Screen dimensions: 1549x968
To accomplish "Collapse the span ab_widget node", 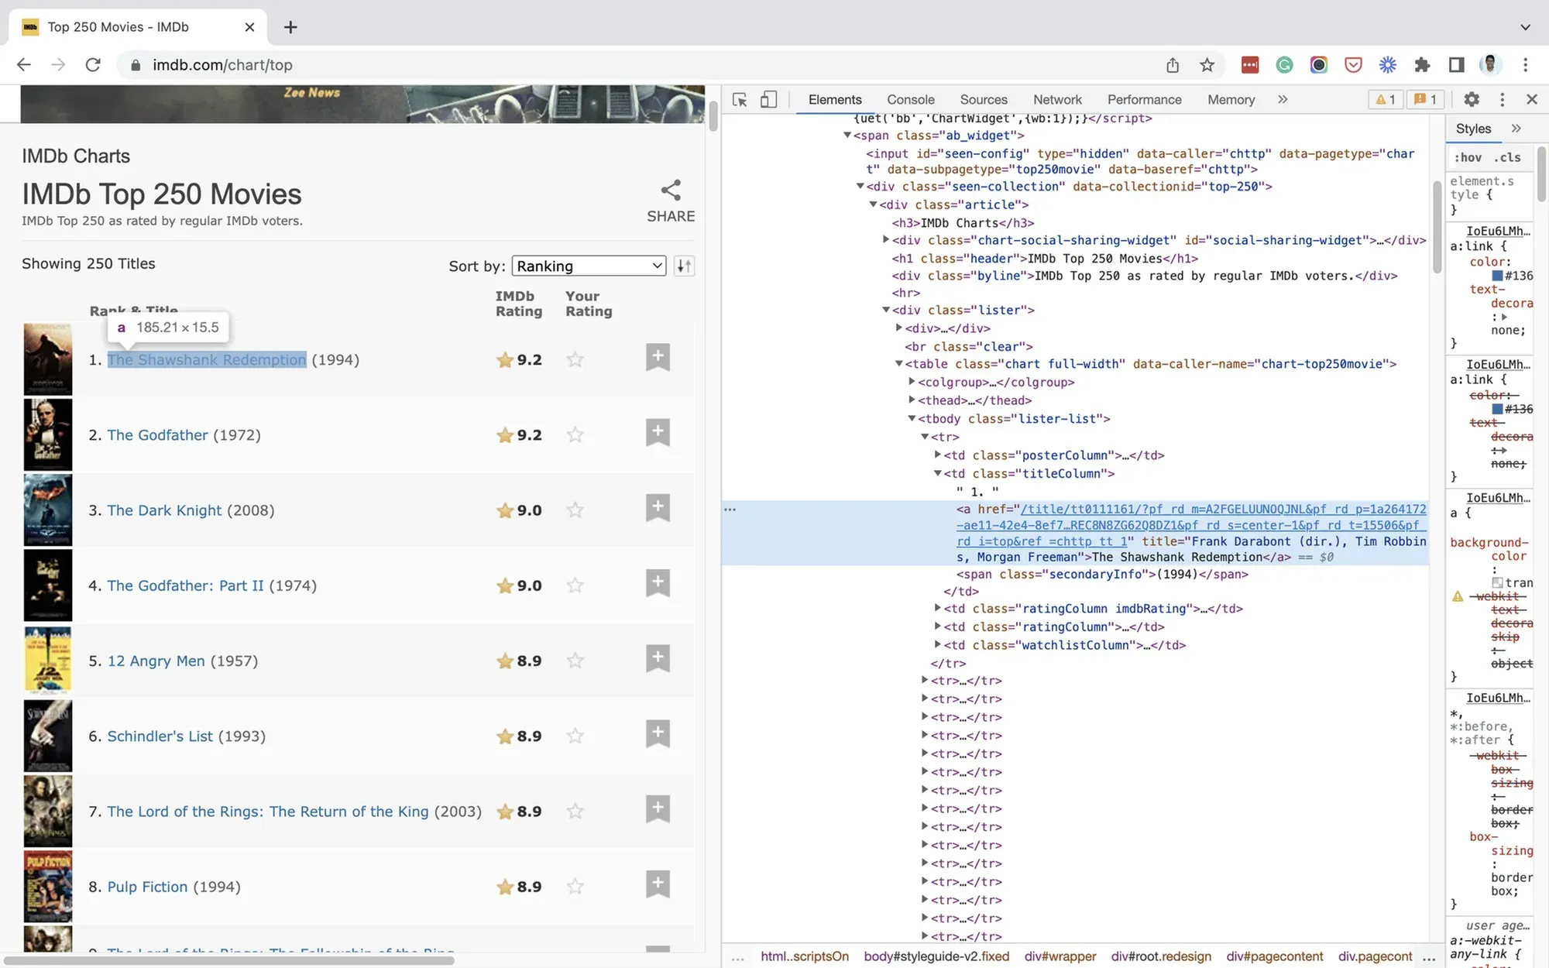I will (847, 136).
